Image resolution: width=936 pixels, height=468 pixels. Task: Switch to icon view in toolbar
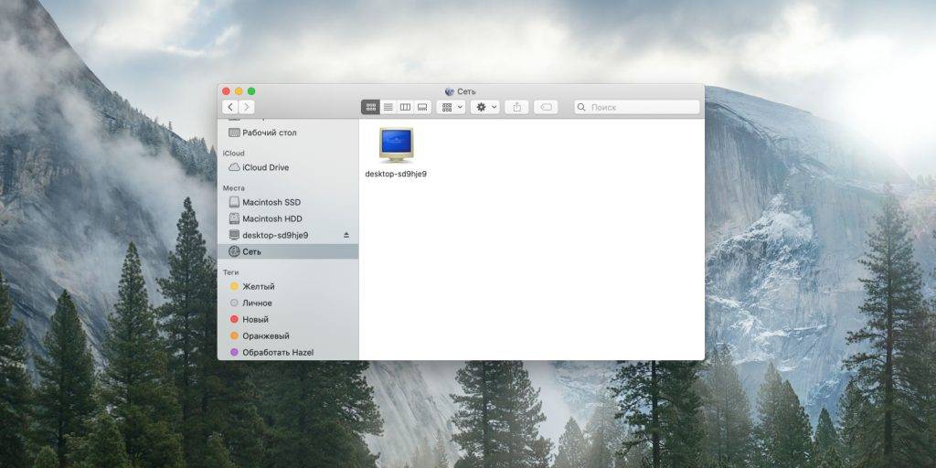pos(370,107)
